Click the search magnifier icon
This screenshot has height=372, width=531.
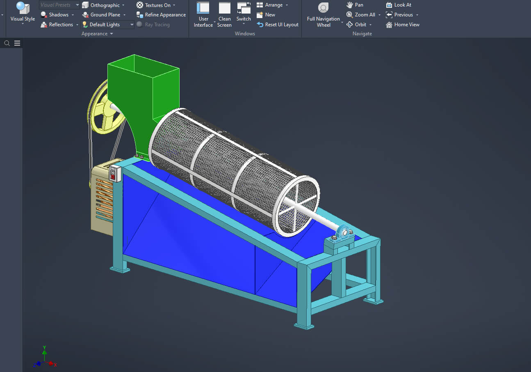7,43
